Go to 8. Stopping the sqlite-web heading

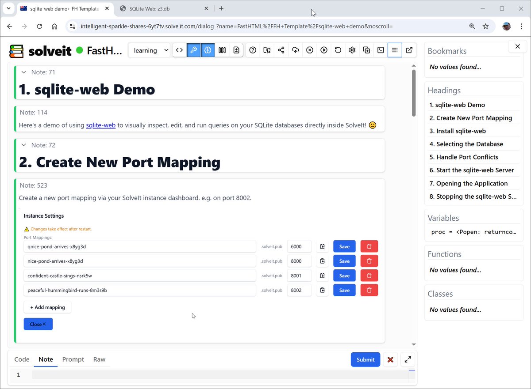tap(473, 196)
